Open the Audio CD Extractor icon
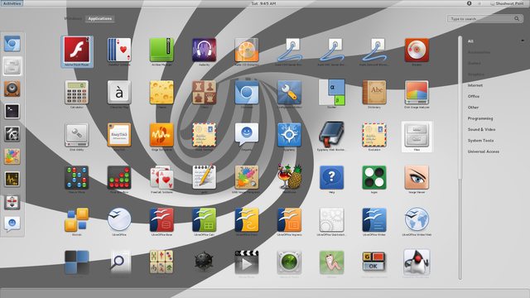The image size is (530, 298). tap(247, 50)
